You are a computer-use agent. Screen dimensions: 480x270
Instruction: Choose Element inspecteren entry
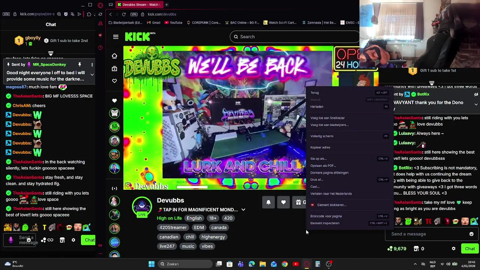[x=349, y=223]
